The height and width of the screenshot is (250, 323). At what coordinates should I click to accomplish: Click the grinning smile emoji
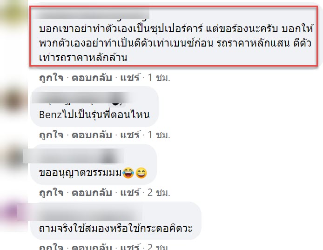click(141, 173)
